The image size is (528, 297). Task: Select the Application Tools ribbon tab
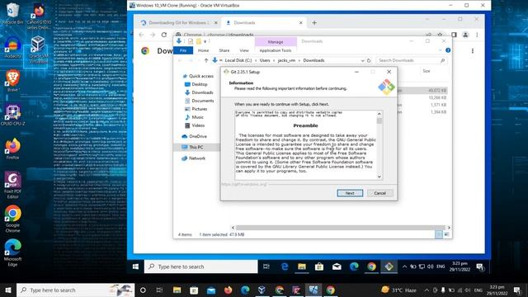click(x=276, y=50)
